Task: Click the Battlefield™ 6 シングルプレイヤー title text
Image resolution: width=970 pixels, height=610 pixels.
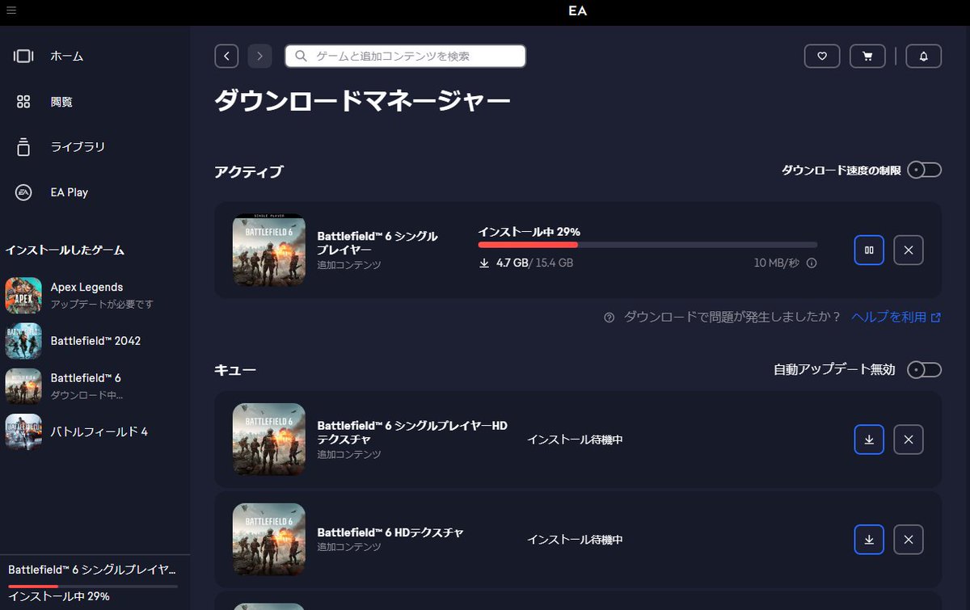Action: 377,242
